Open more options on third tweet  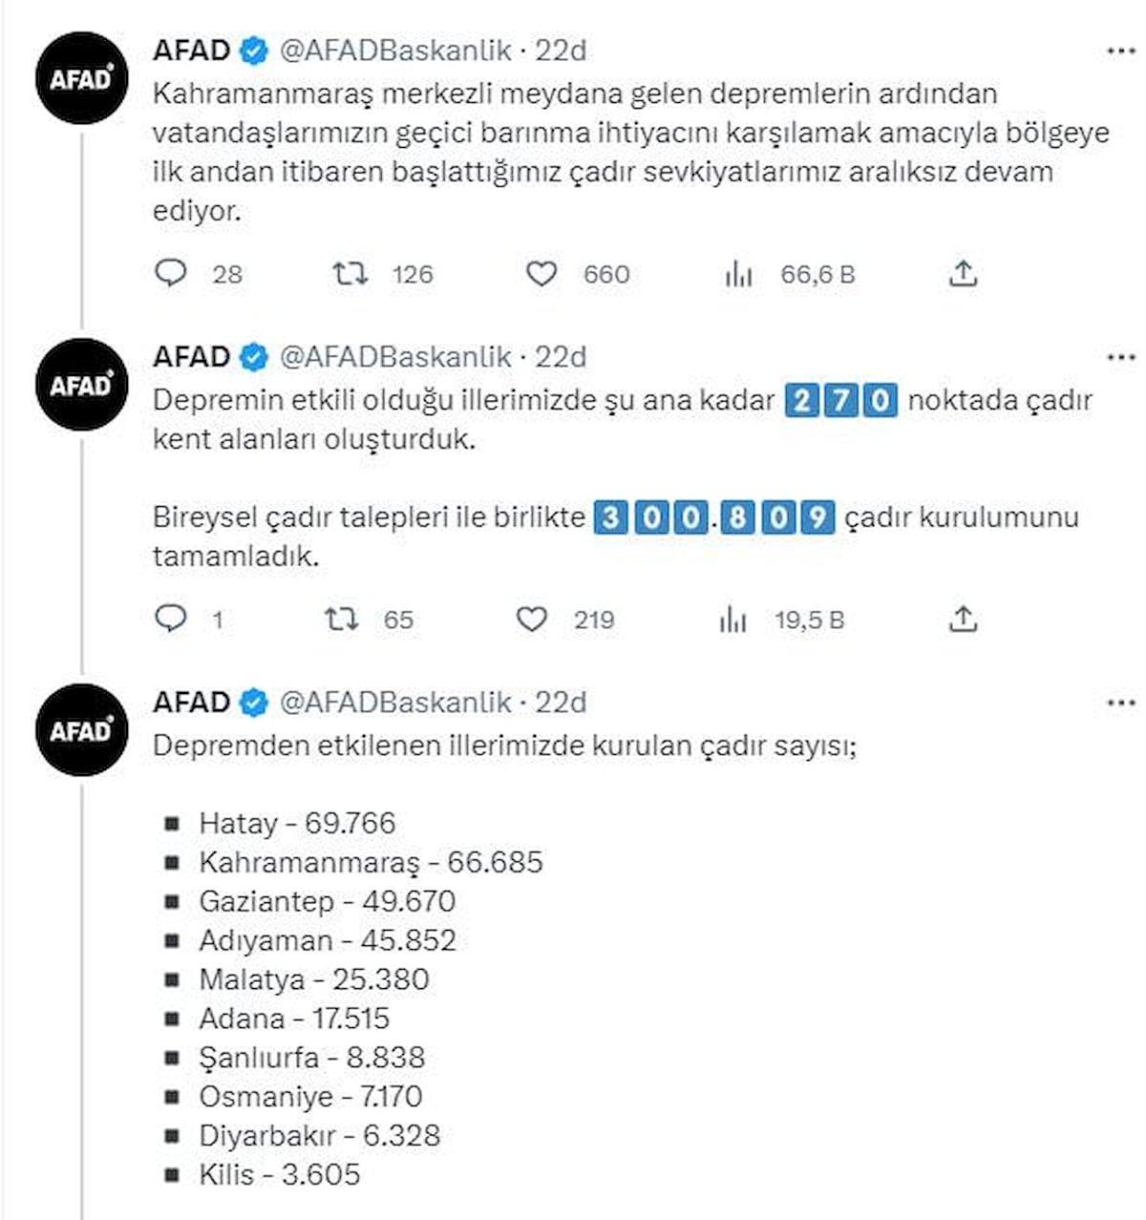point(1120,704)
